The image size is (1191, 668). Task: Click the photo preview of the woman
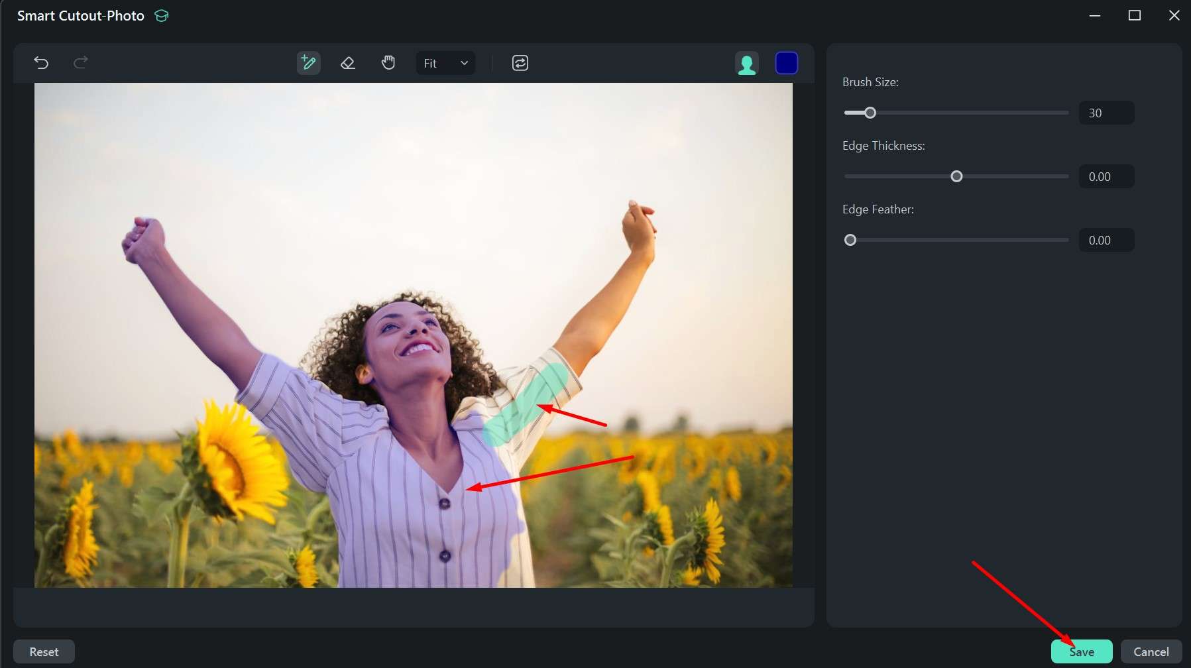pyautogui.click(x=414, y=335)
